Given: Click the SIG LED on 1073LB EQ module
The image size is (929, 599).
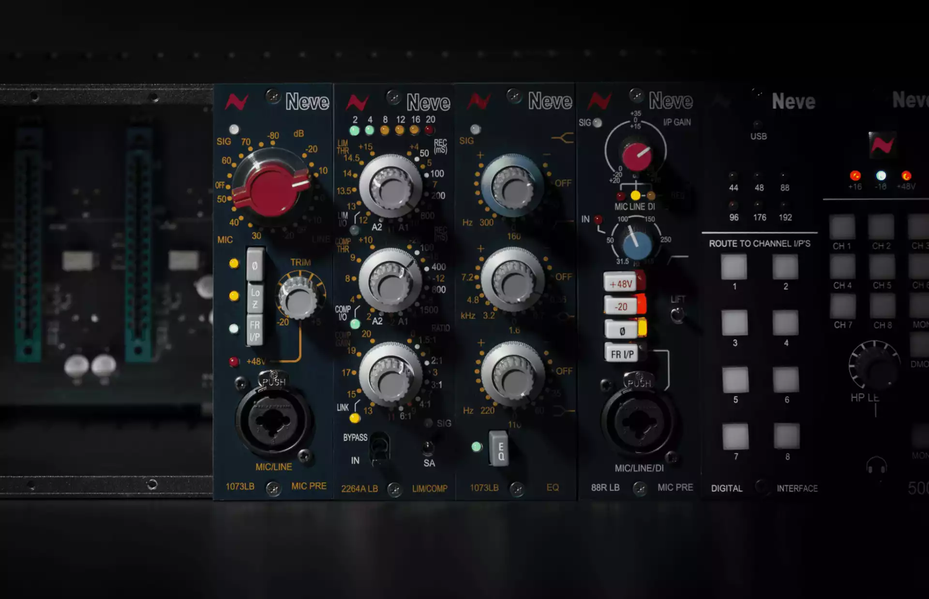Looking at the screenshot, I should 476,129.
